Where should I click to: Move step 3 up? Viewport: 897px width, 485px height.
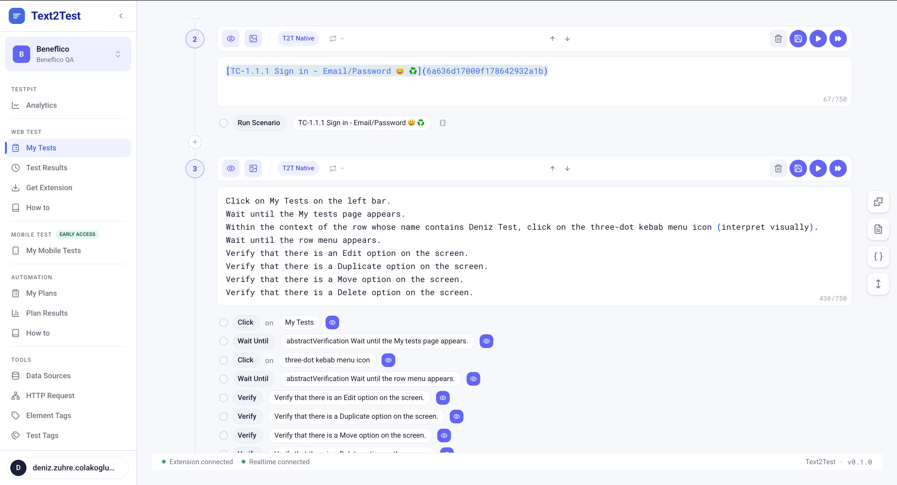click(x=552, y=168)
